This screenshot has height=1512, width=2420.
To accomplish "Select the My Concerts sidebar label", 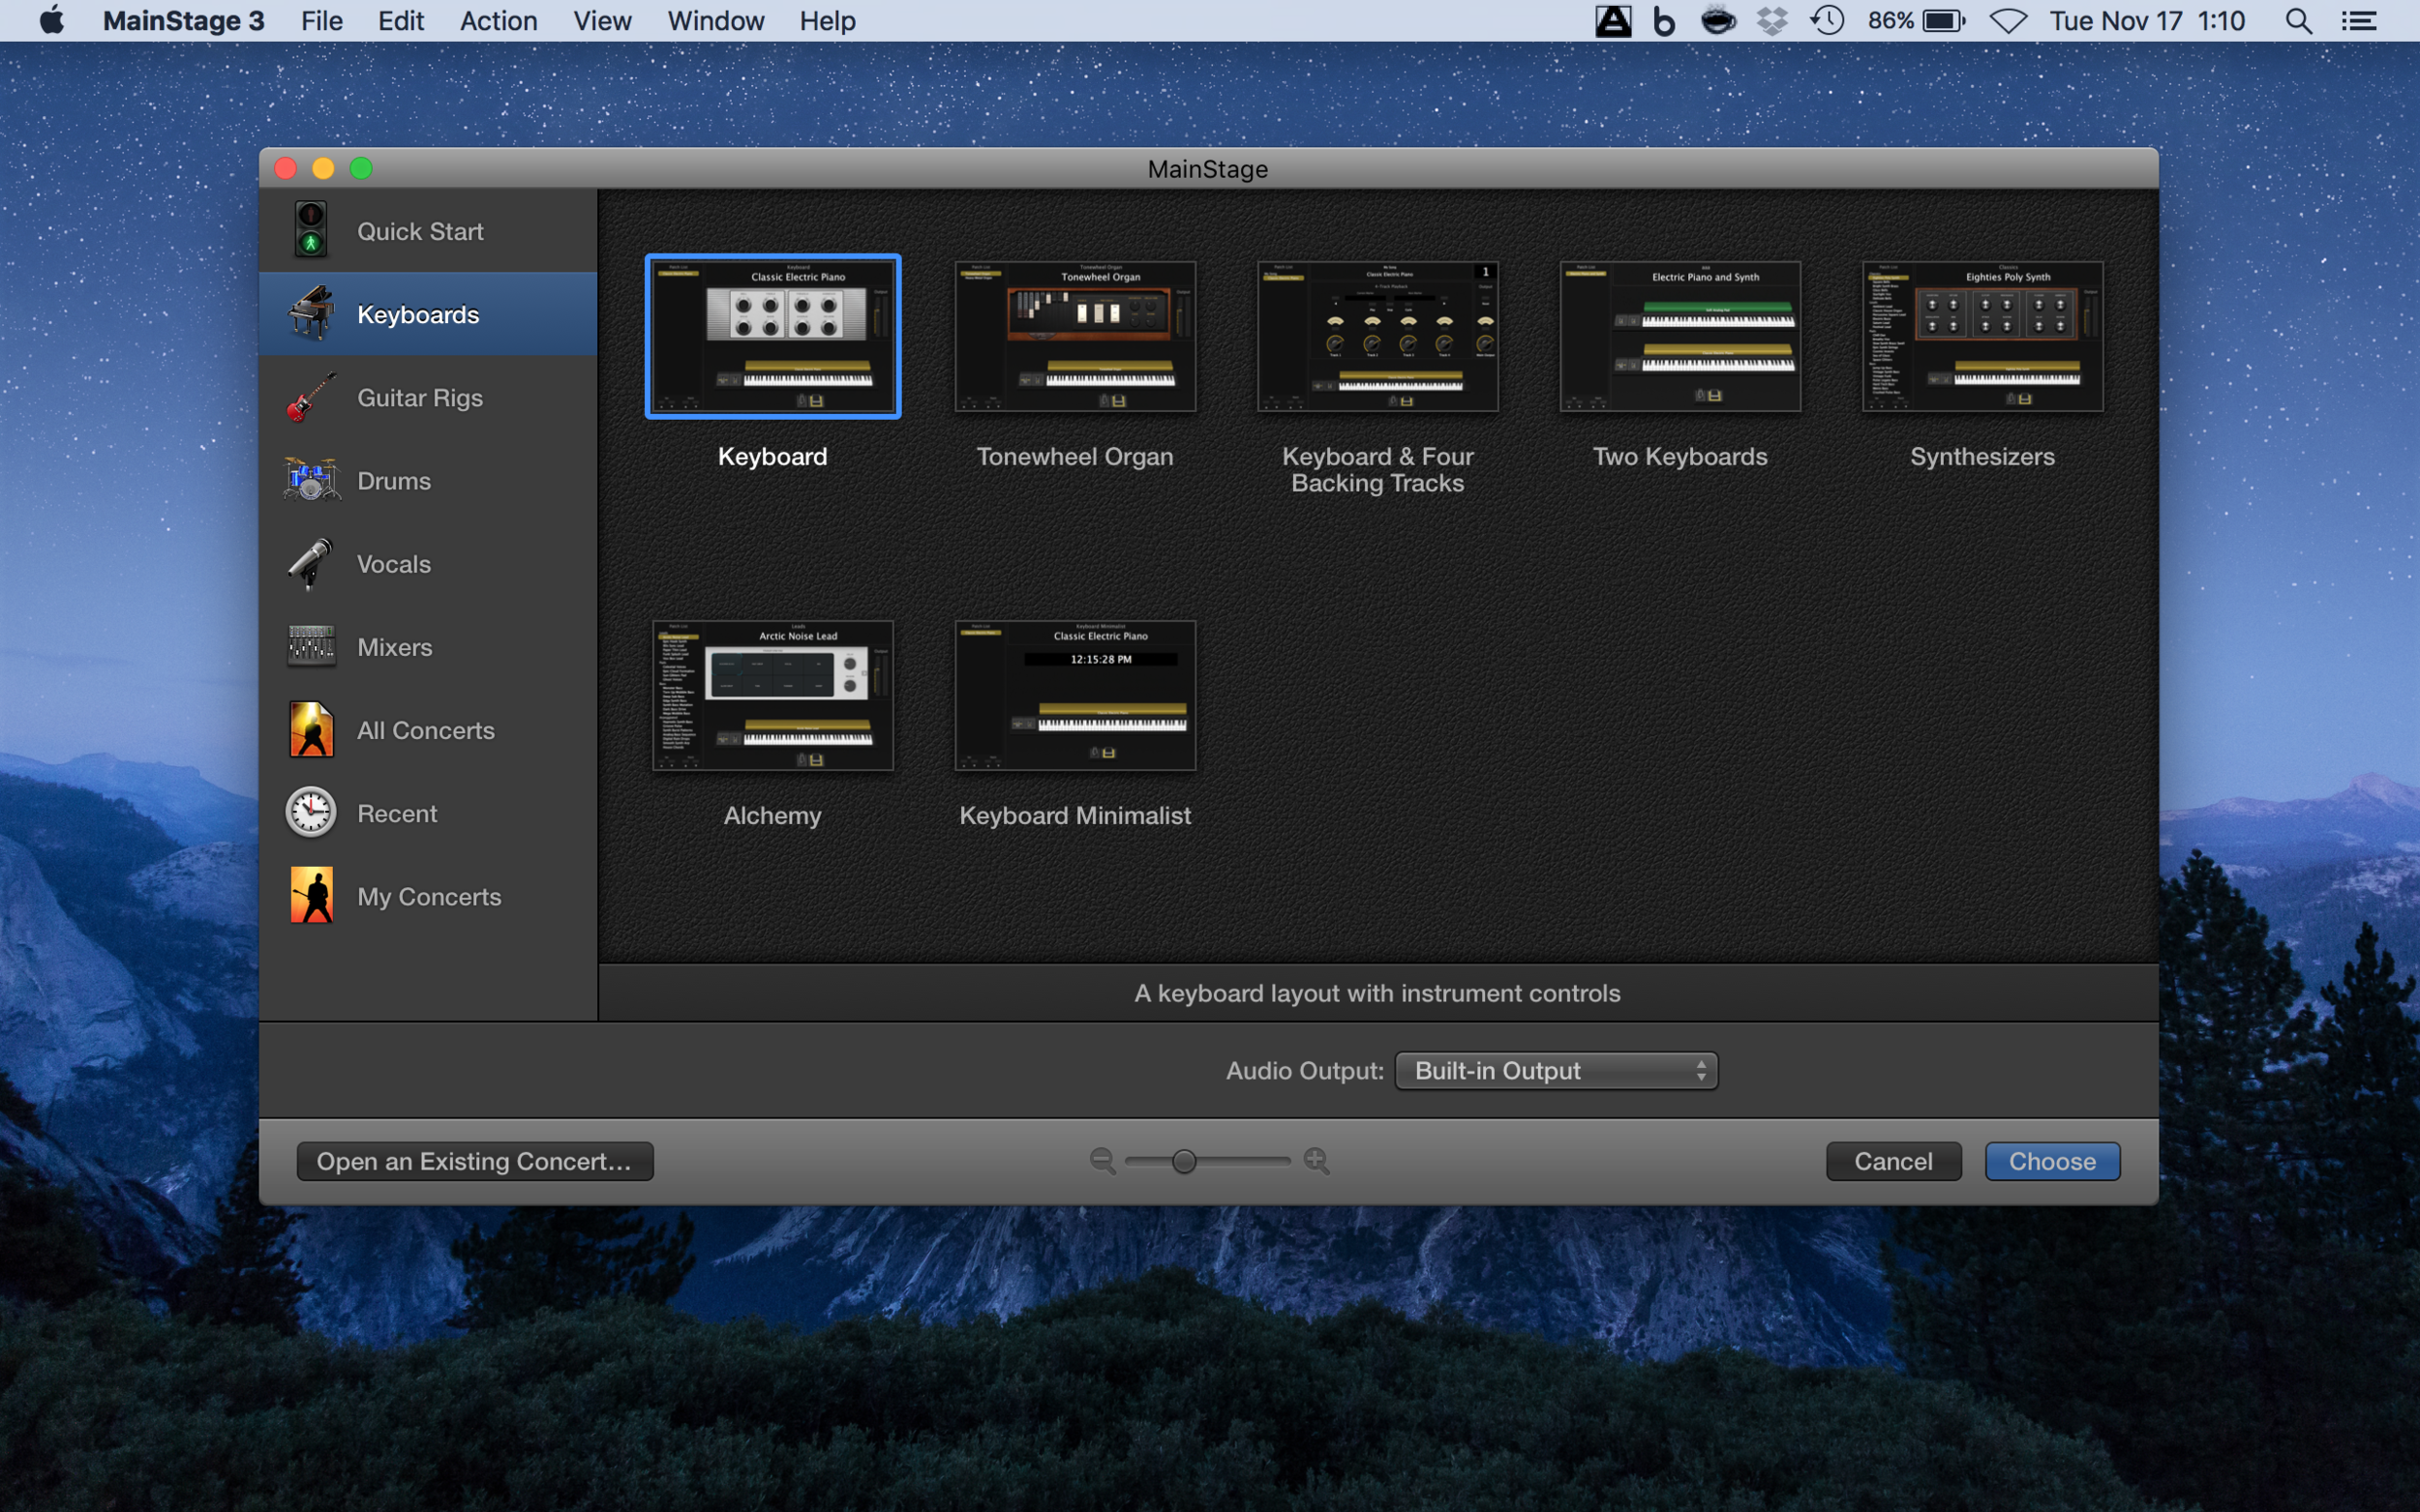I will [x=429, y=896].
